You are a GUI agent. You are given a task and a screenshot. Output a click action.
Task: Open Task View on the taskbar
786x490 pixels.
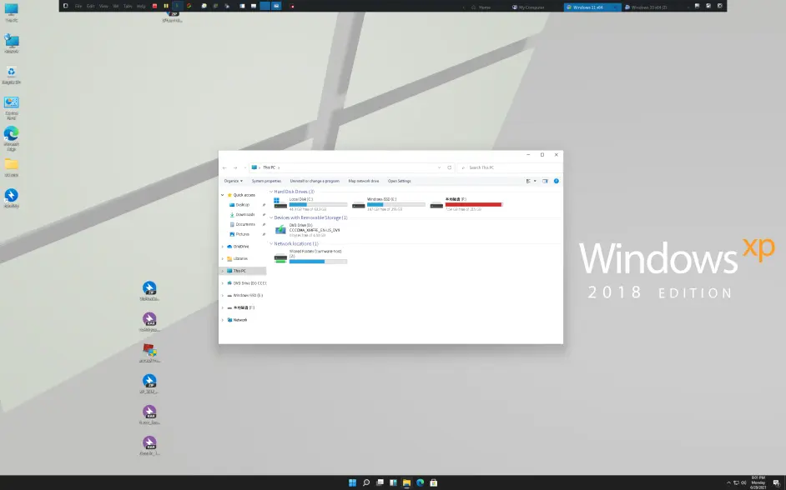pyautogui.click(x=380, y=482)
